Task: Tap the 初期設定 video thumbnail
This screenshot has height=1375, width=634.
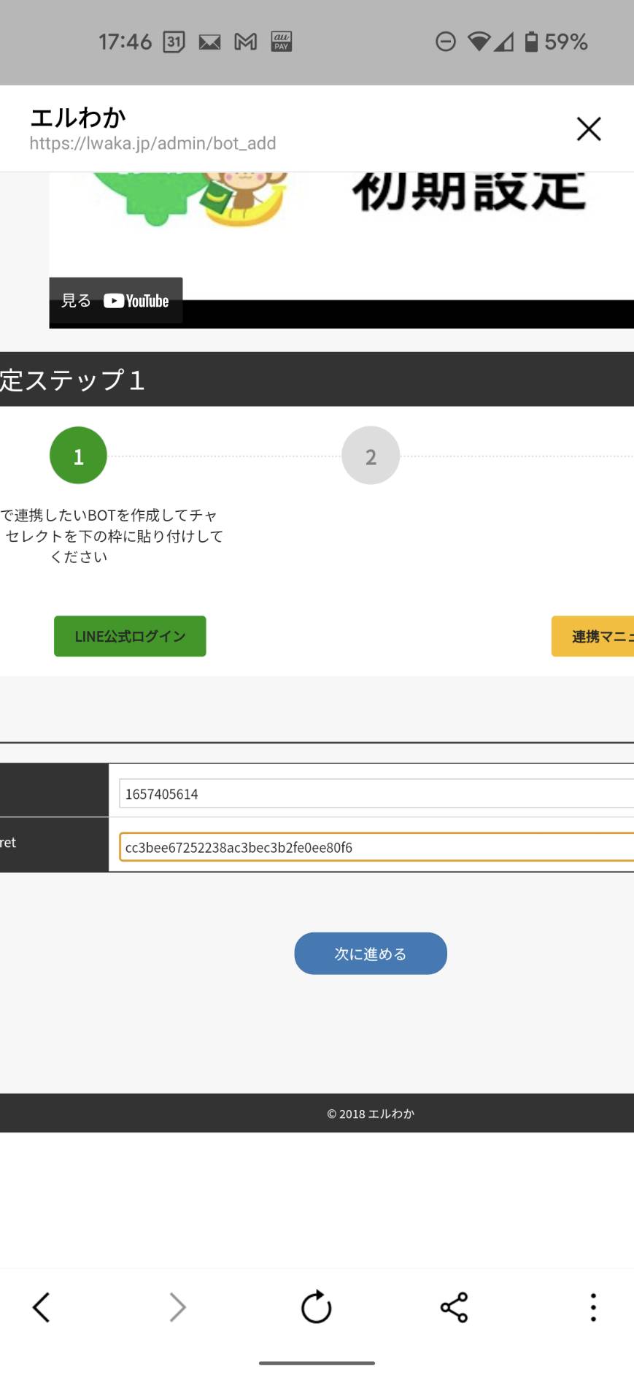Action: tap(341, 250)
